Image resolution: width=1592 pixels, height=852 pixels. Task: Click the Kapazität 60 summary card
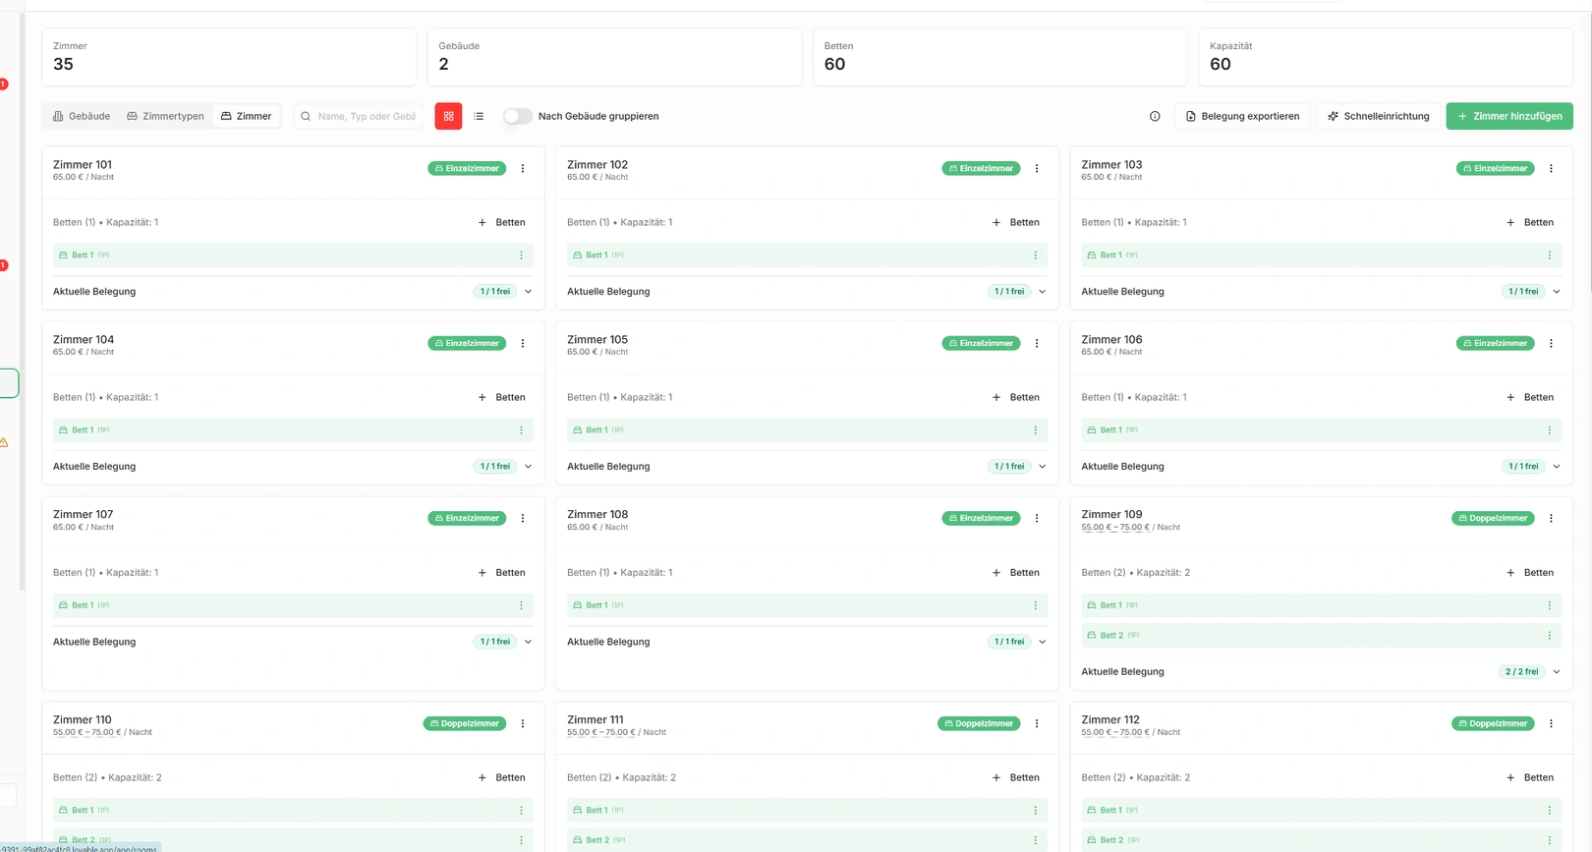tap(1386, 57)
